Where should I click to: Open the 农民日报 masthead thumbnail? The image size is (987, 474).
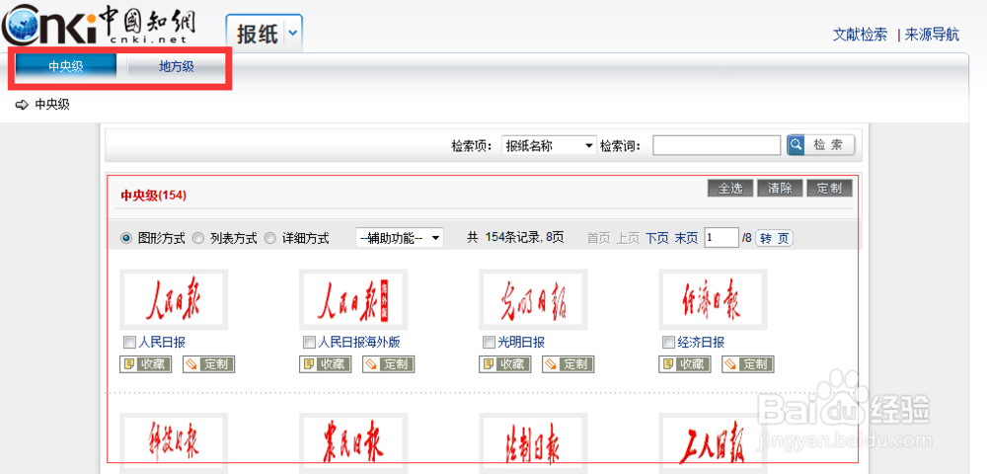(353, 443)
